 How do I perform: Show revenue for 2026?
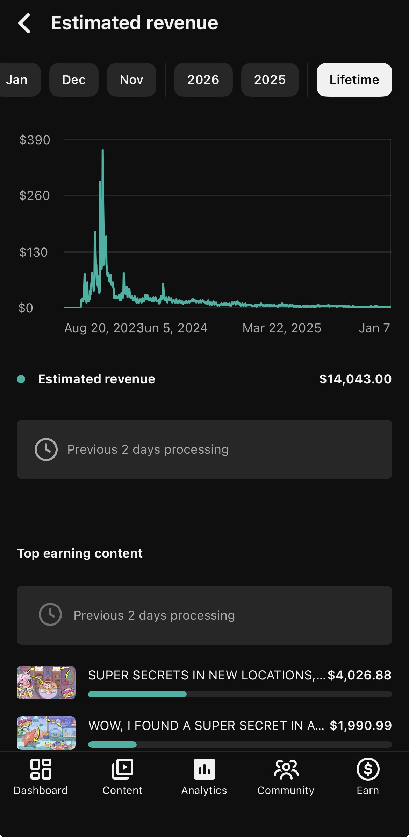(203, 80)
